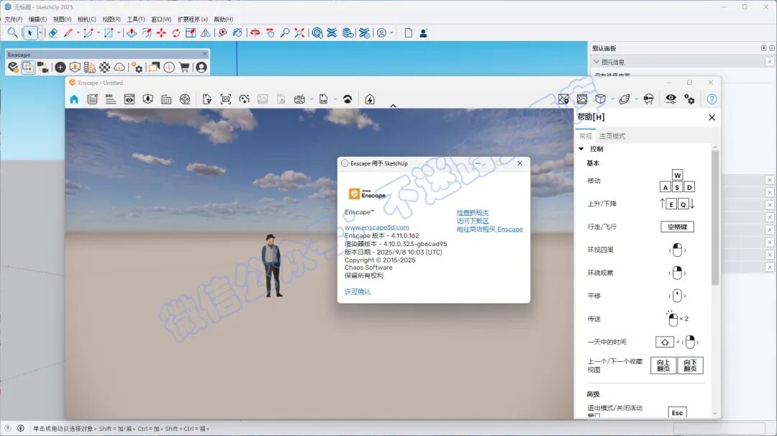Viewport: 777px width, 436px height.
Task: Open dropdown beside the wing rendering style icon
Action: (636, 99)
